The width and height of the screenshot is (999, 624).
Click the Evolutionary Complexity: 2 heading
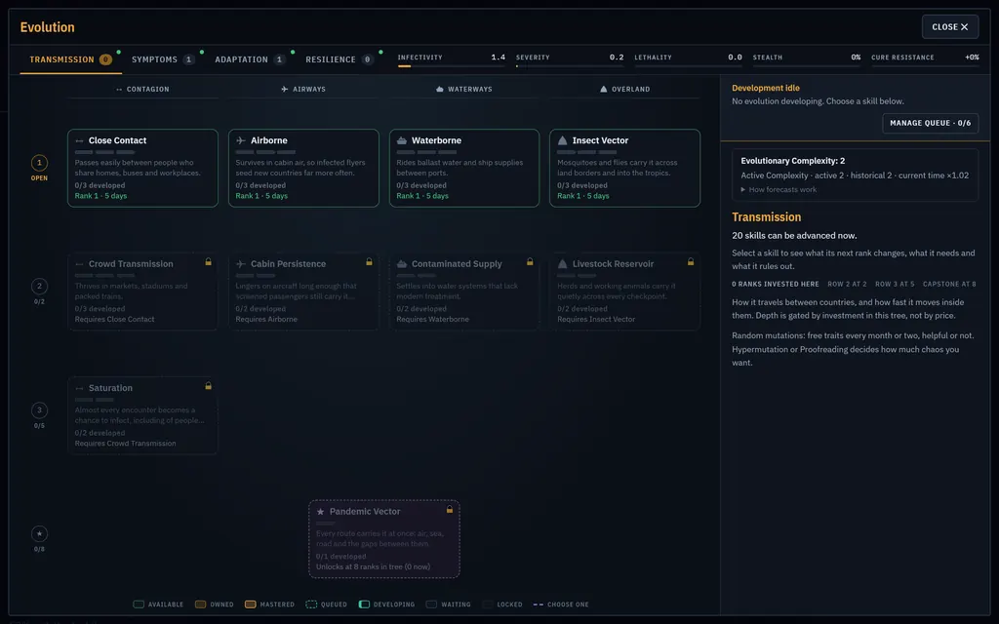pos(792,161)
